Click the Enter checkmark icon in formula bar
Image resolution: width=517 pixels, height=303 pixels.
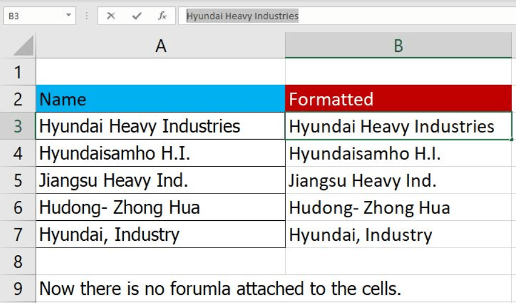coord(136,16)
